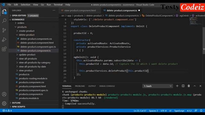Image resolution: width=205 pixels, height=115 pixels.
Task: Open the 1: bash terminal dropdown
Action: 158,86
